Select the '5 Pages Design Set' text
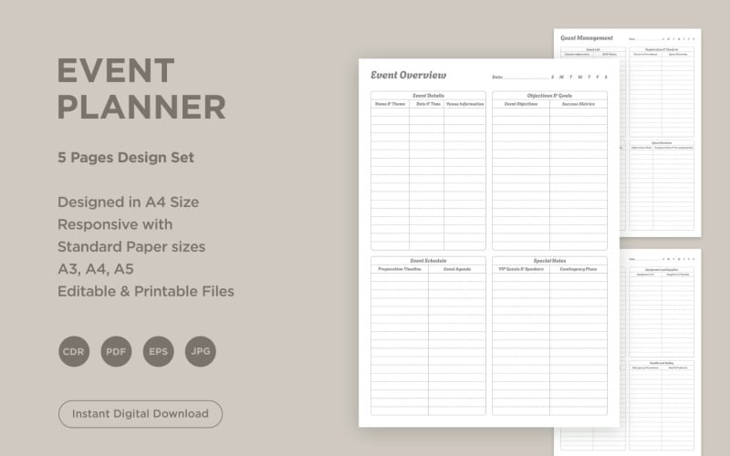The height and width of the screenshot is (456, 730). [x=126, y=157]
